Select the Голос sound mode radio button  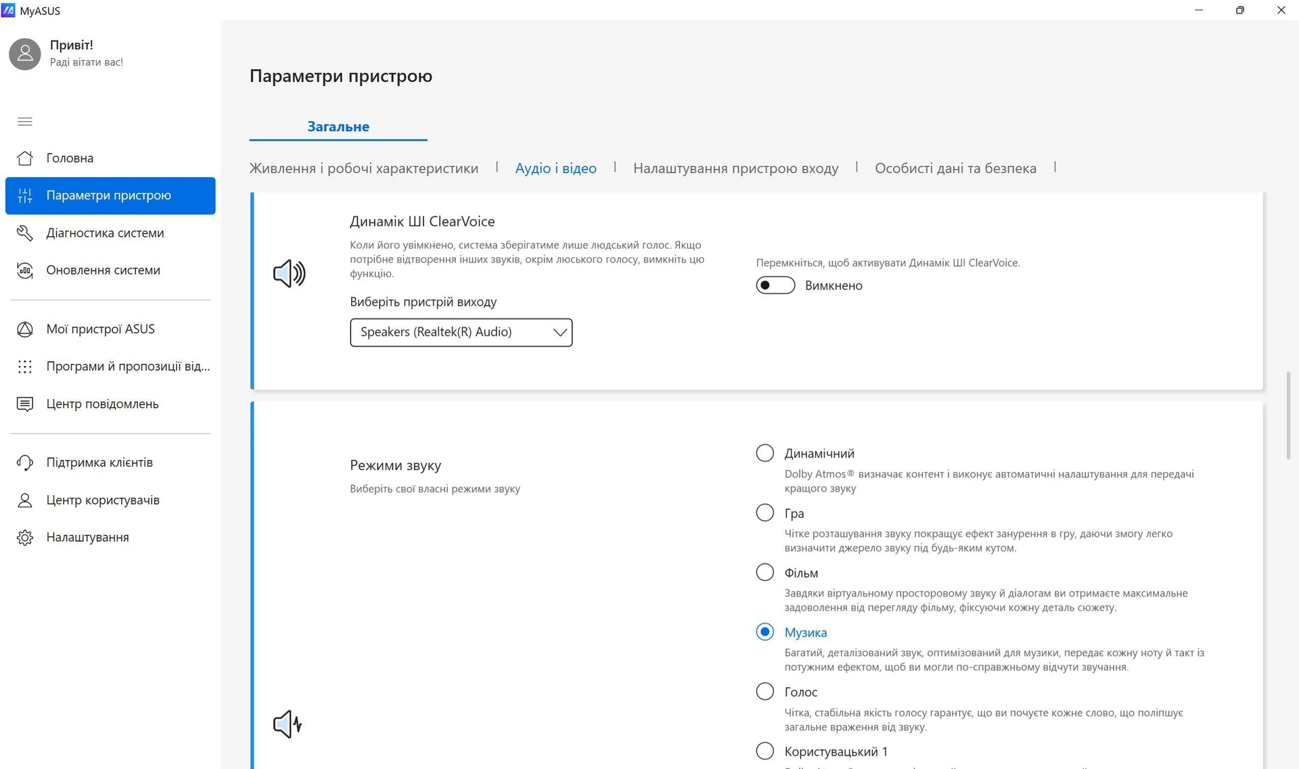pos(765,691)
